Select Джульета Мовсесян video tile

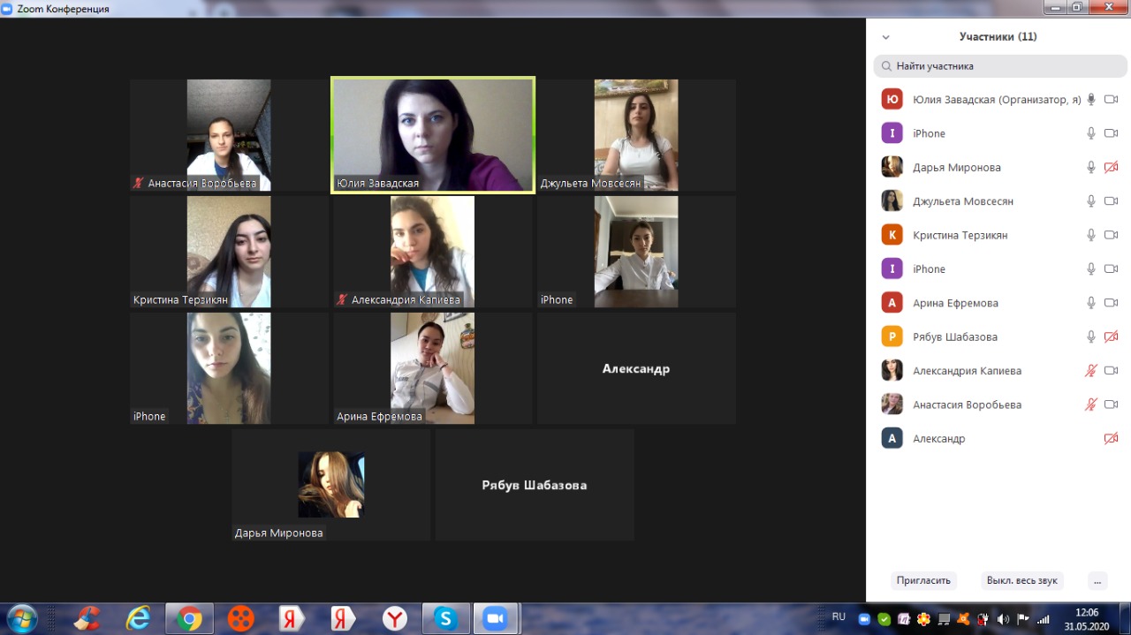pos(636,135)
